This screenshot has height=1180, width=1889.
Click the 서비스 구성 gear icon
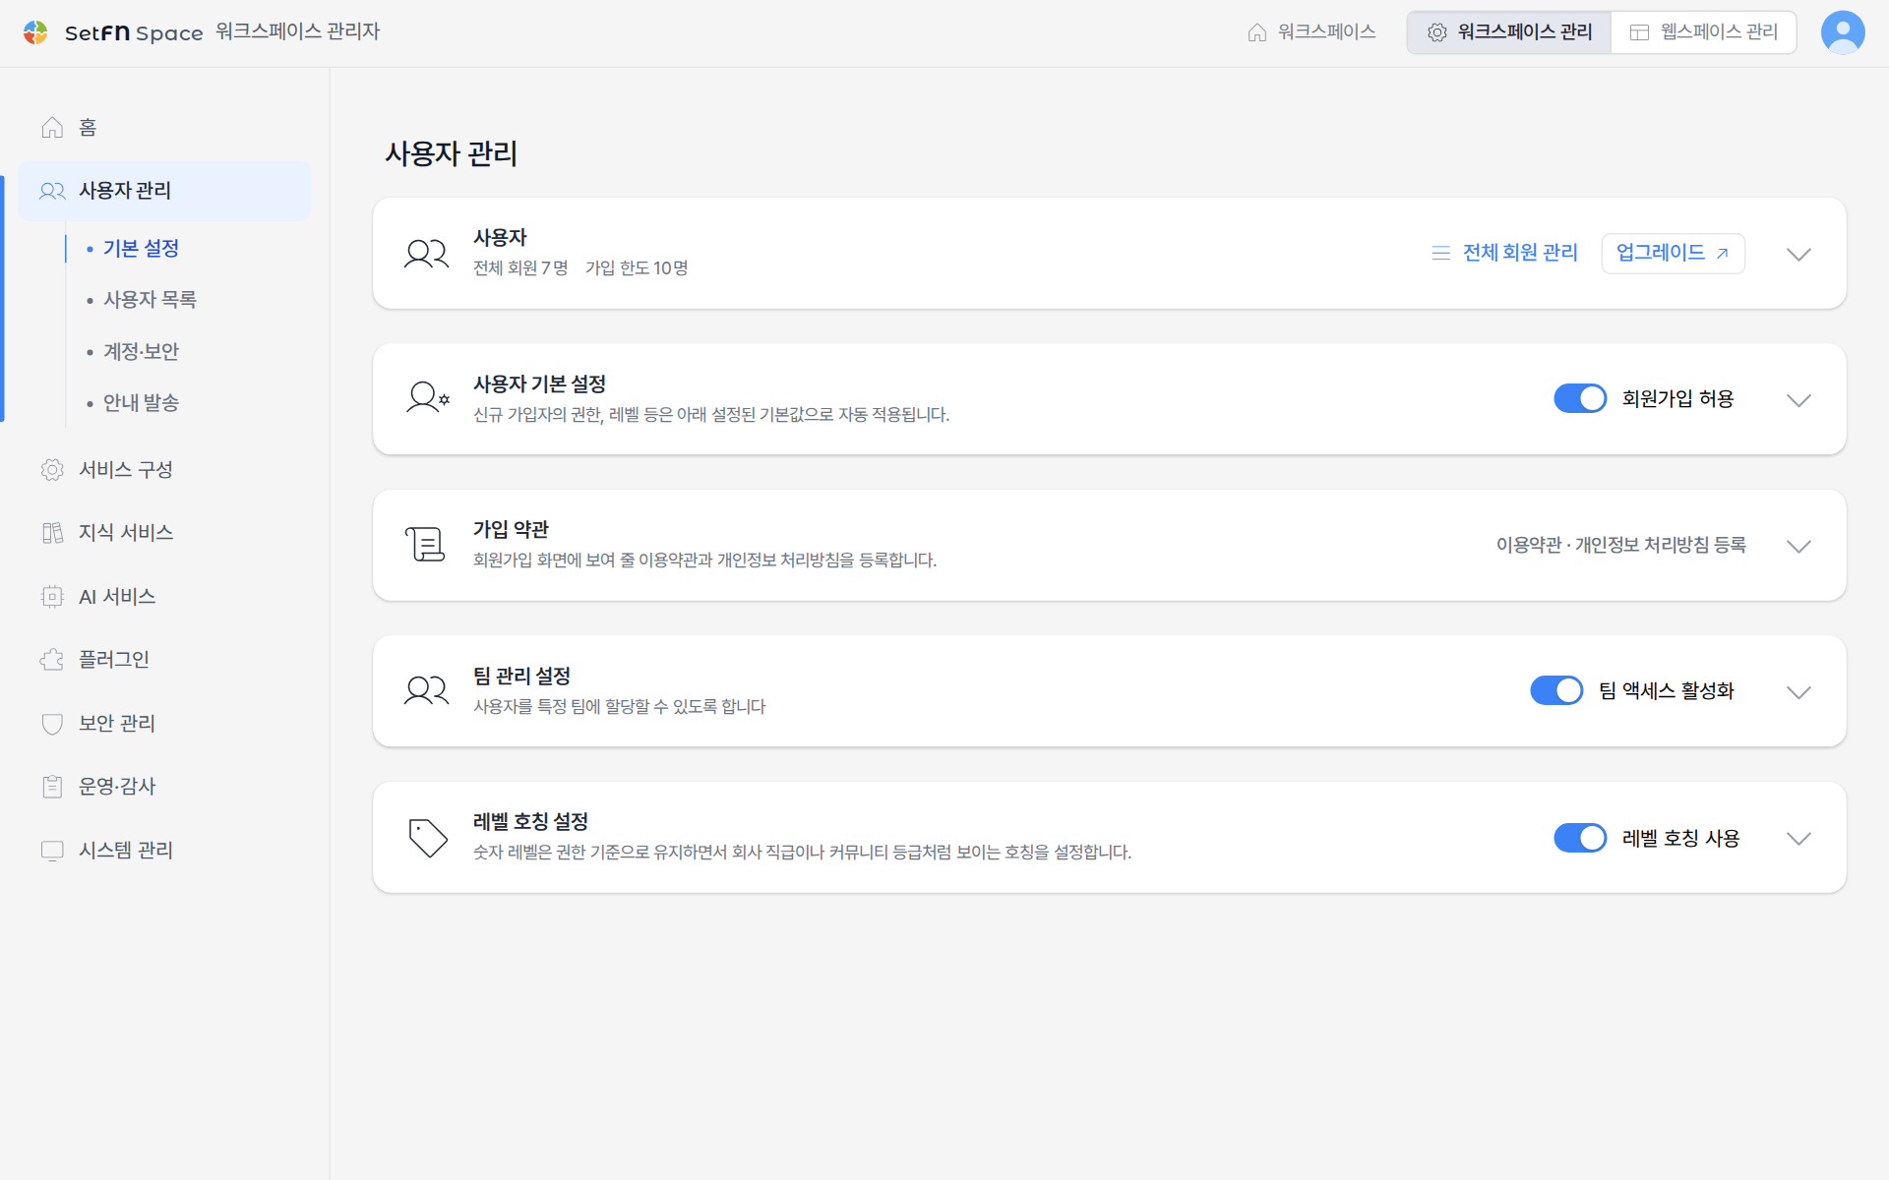pyautogui.click(x=52, y=470)
